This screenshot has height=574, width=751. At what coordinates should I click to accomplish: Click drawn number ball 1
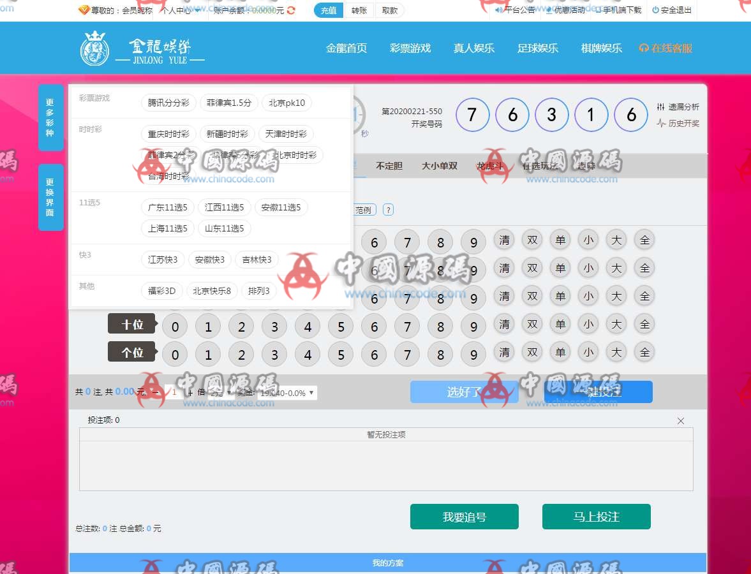(591, 114)
